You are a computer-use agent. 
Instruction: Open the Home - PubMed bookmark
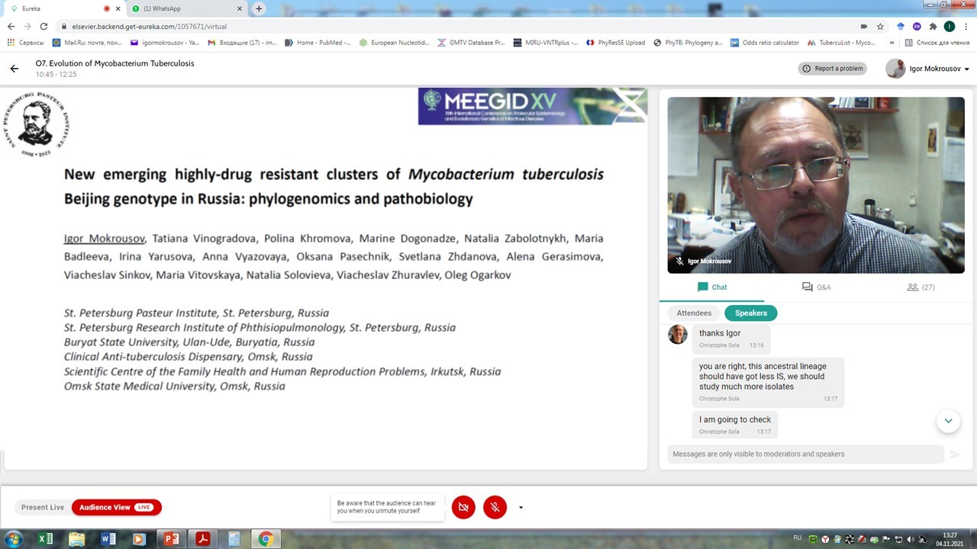click(x=318, y=43)
